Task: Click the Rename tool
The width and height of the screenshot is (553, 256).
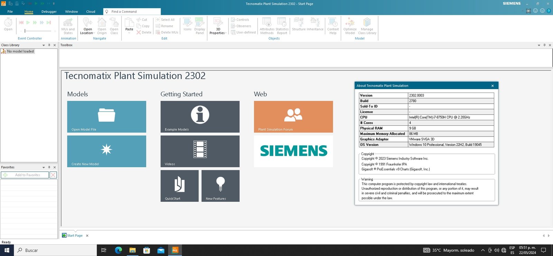Action: (165, 26)
